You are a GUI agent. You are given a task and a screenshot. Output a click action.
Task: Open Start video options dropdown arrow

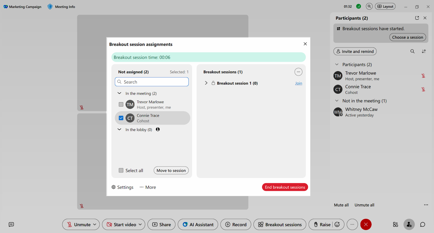coord(140,224)
